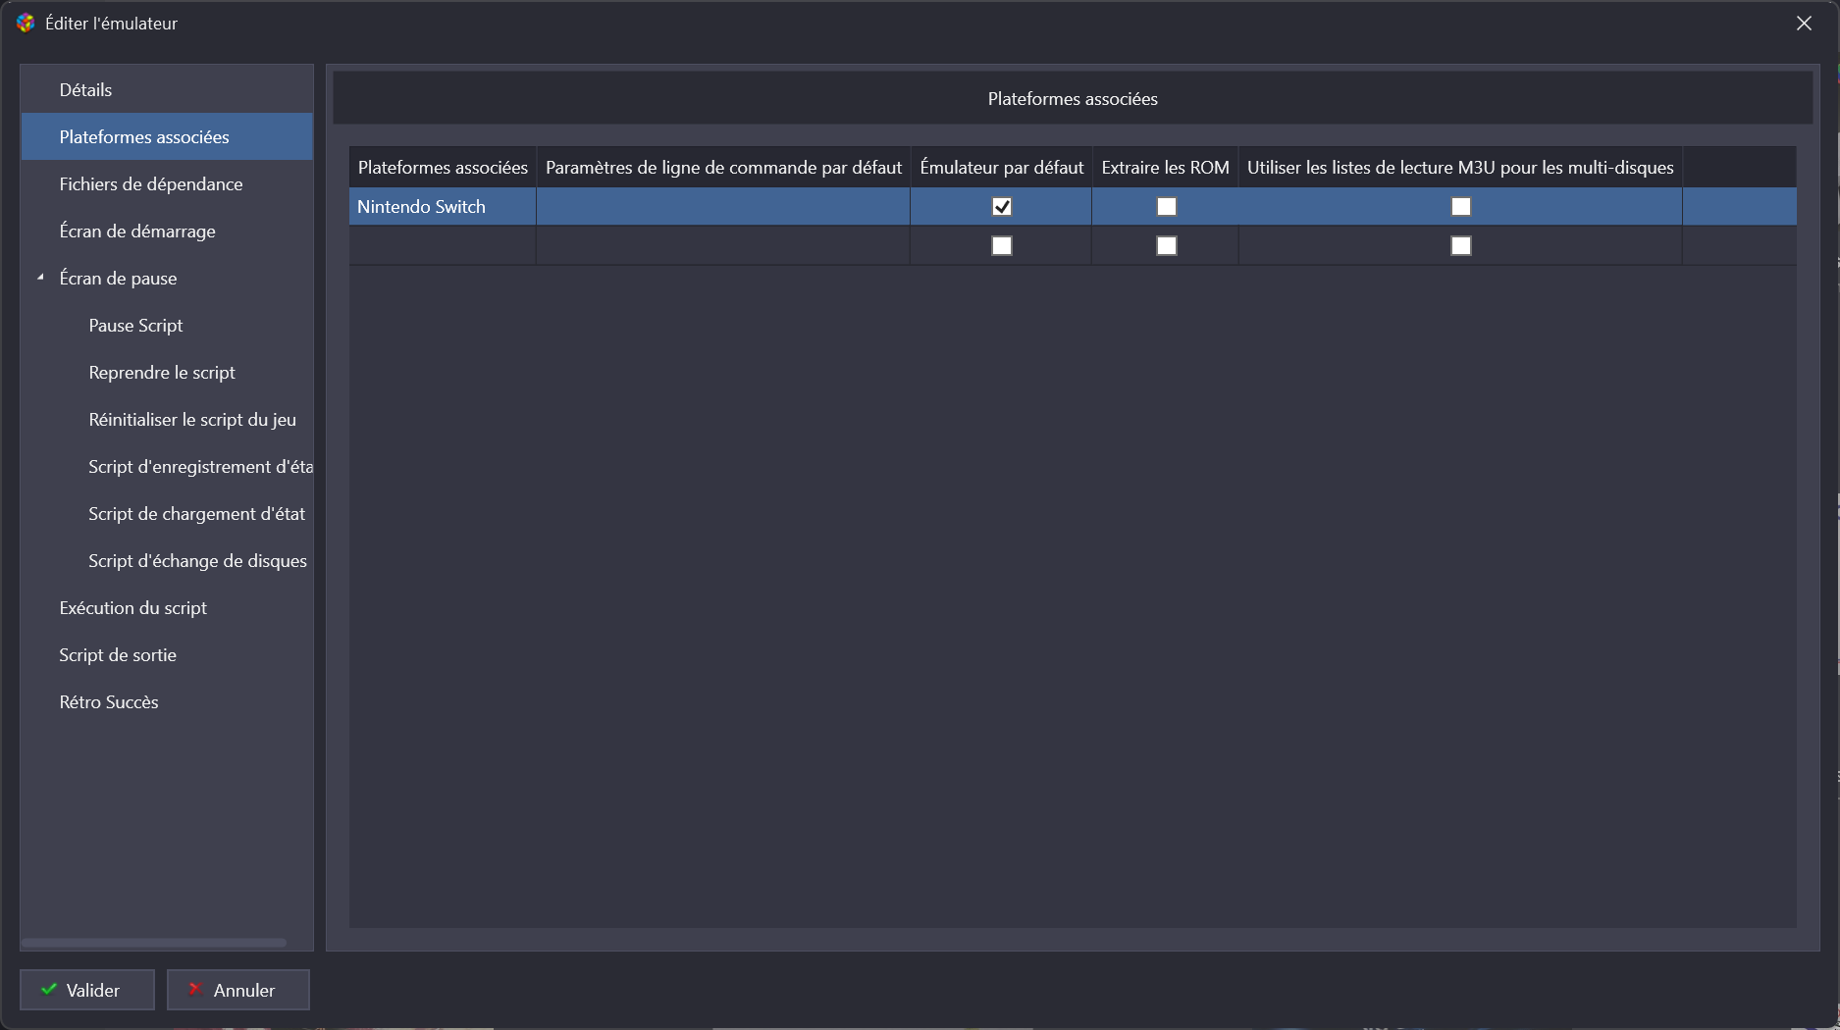Sort by Plateformes associées column header
The image size is (1840, 1030).
[443, 168]
